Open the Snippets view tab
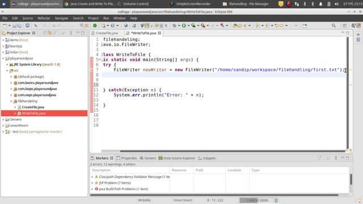This screenshot has width=363, height=204. 207,158
